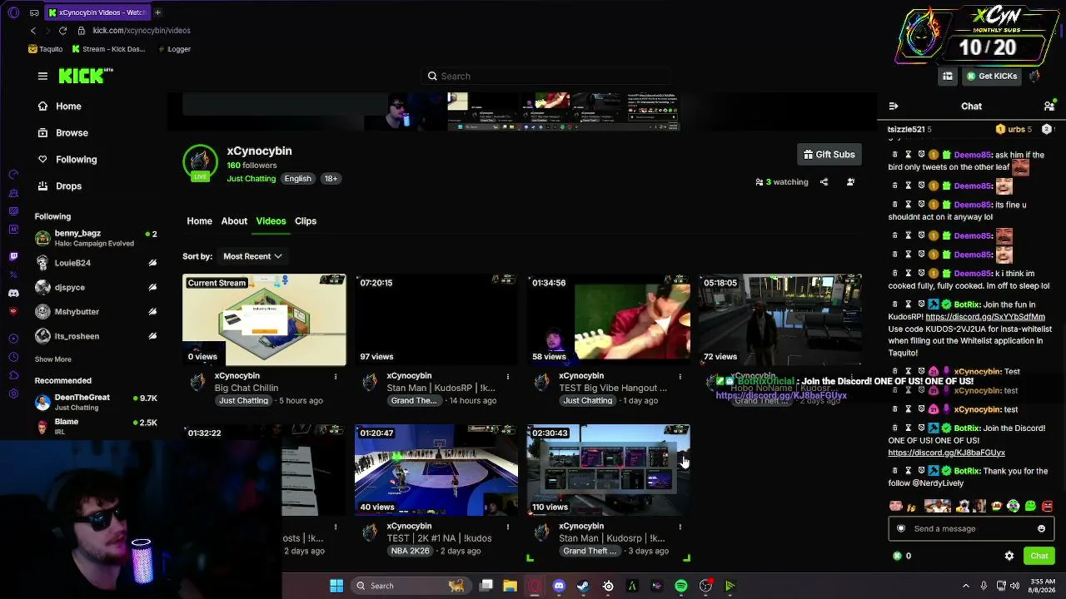Open Spotify from the taskbar

681,586
